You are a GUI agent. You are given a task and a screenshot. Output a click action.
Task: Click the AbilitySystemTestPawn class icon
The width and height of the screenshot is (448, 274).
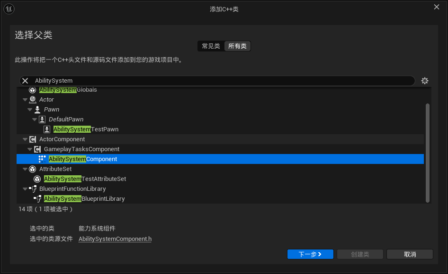[47, 129]
